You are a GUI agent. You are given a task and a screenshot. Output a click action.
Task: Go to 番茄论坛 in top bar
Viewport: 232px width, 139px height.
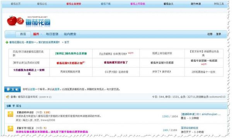[x=42, y=4]
